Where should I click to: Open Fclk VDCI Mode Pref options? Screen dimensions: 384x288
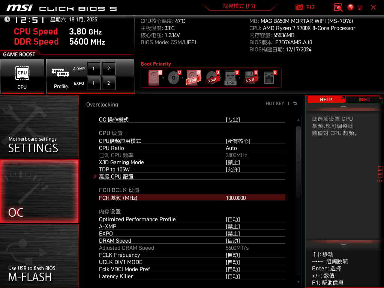[x=192, y=269]
